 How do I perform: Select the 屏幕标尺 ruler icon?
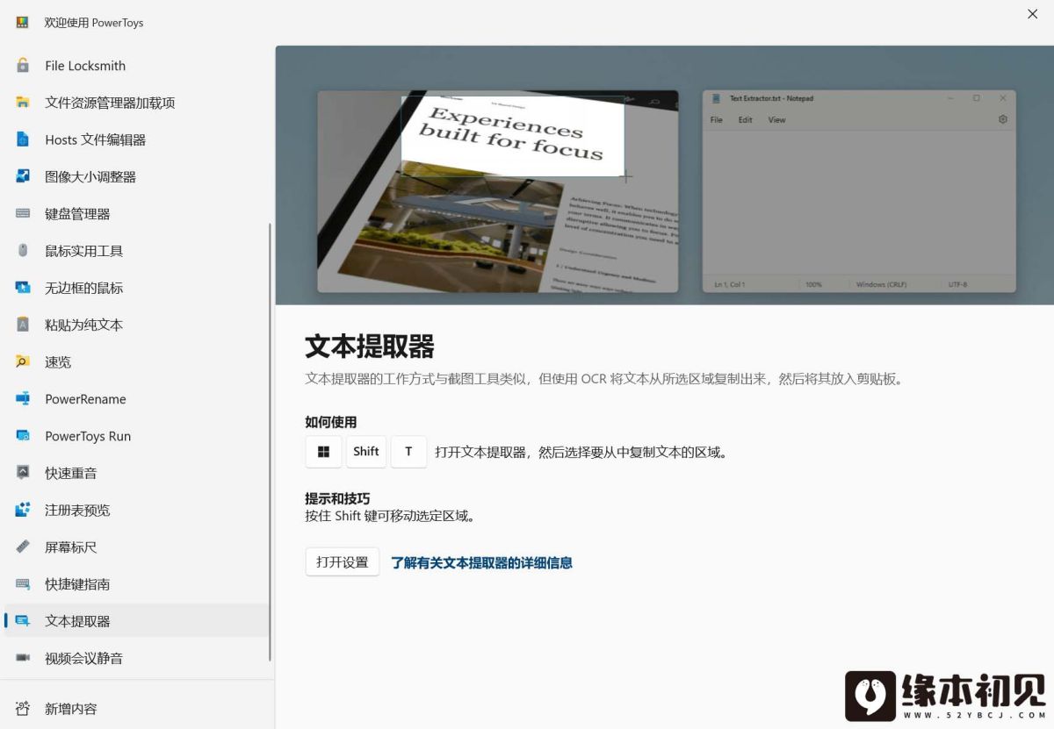point(23,547)
